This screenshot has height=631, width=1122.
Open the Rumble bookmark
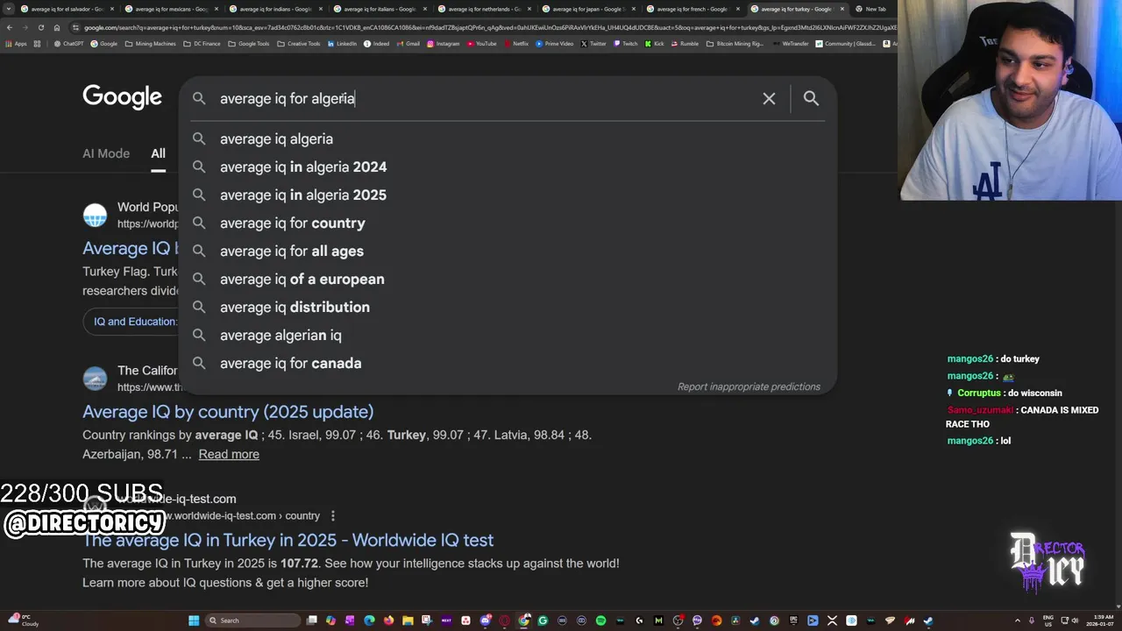[x=685, y=44]
